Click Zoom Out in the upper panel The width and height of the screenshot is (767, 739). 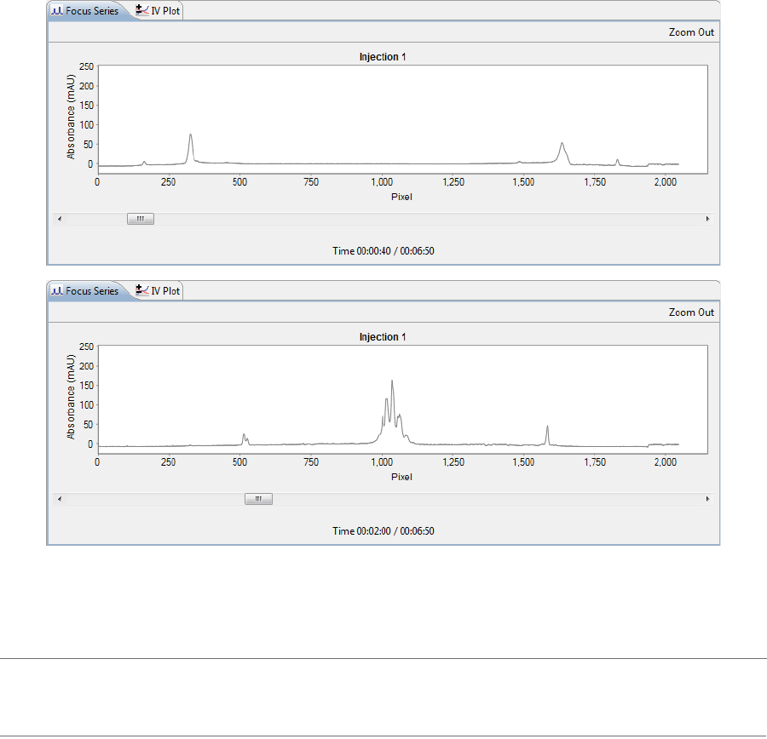pos(691,32)
